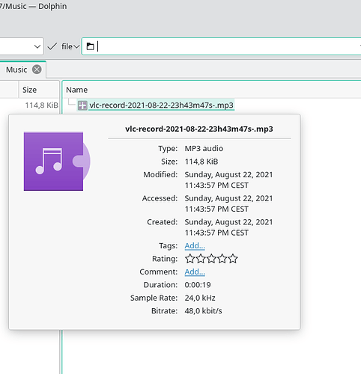Click the small mp3 file icon in list
The width and height of the screenshot is (361, 374).
(x=82, y=105)
